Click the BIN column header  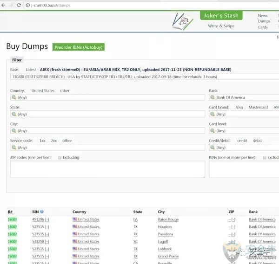35,212
